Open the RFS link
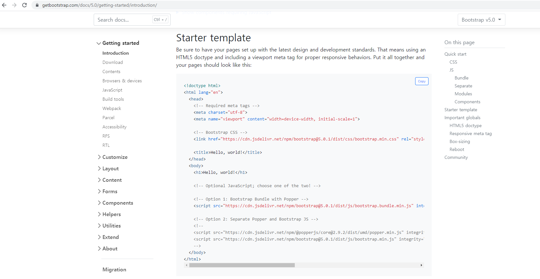Screen dimensions: 540x279 (106, 136)
